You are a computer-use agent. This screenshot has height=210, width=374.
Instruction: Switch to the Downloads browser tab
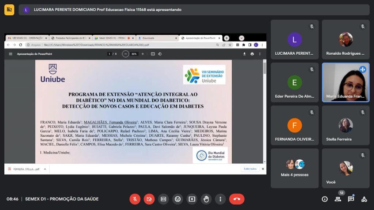pos(157,38)
